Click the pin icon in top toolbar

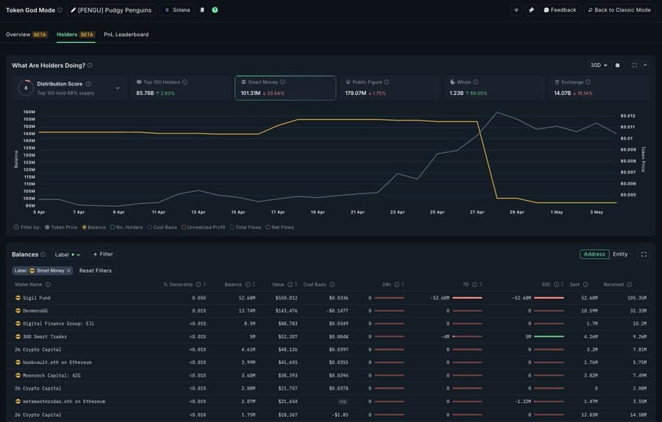[532, 10]
